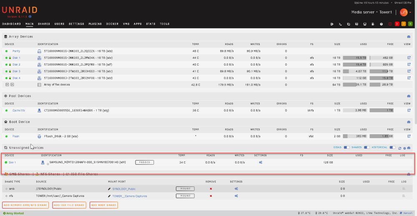Click the orange warning badge showing 7
Screen dimensions: 417x216
click(403, 24)
